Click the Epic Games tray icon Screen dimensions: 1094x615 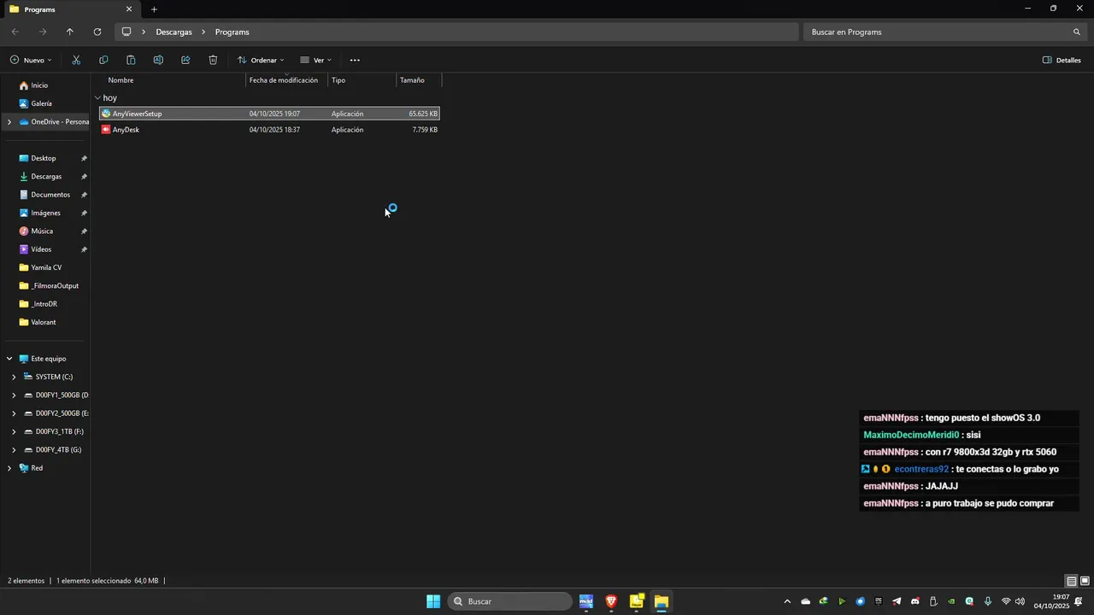pos(879,601)
